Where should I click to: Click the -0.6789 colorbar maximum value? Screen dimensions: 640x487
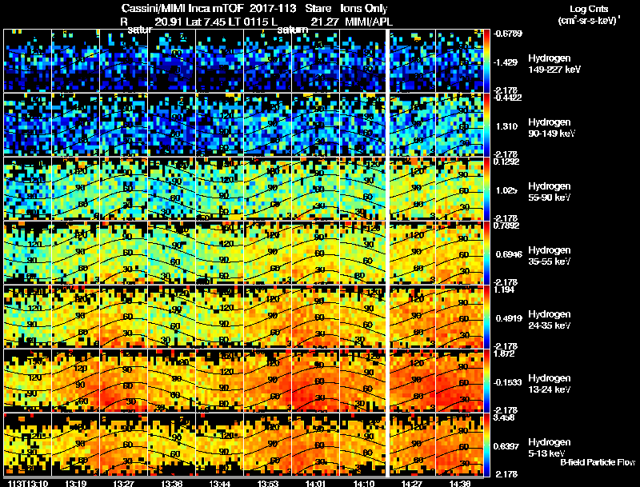coord(507,34)
